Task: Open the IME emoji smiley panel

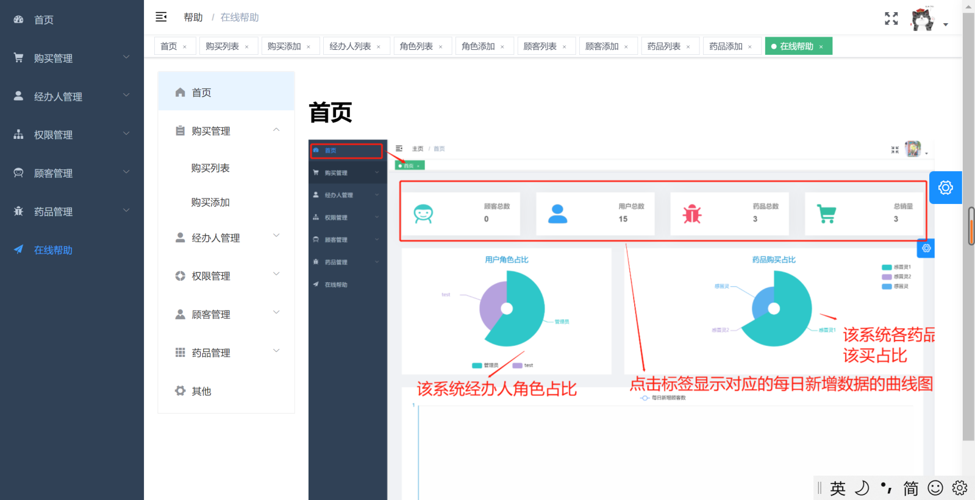Action: (x=935, y=488)
